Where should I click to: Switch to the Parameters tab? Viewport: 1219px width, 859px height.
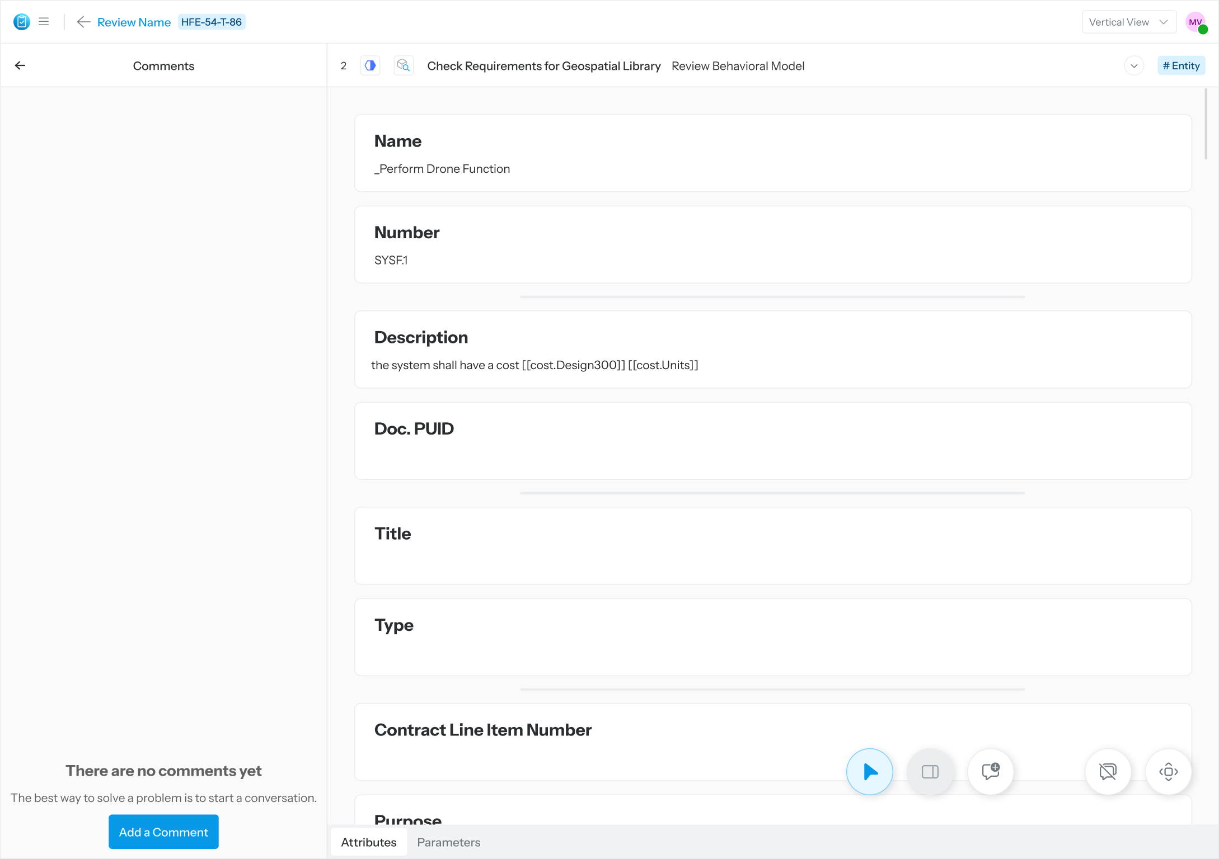448,842
